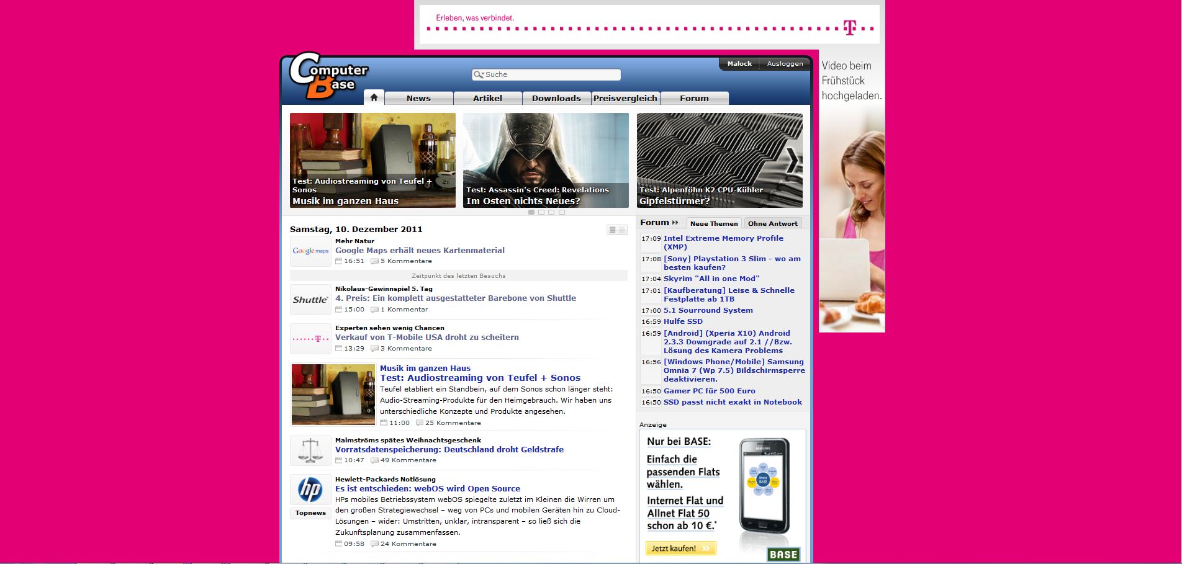Open the Artikel tab

click(x=487, y=98)
